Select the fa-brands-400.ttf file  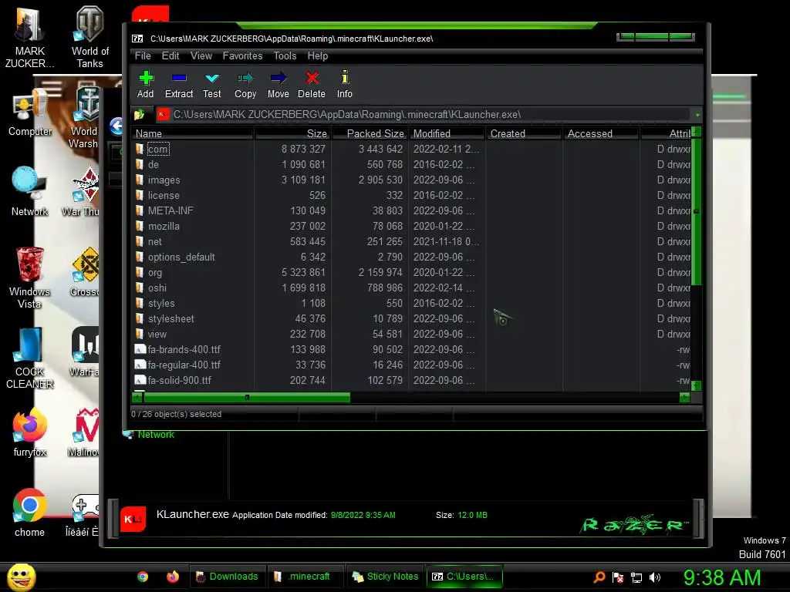point(184,349)
